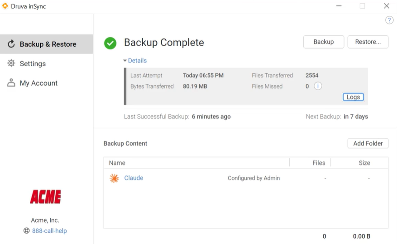
Task: Close the Druva inSync window
Action: click(x=387, y=6)
